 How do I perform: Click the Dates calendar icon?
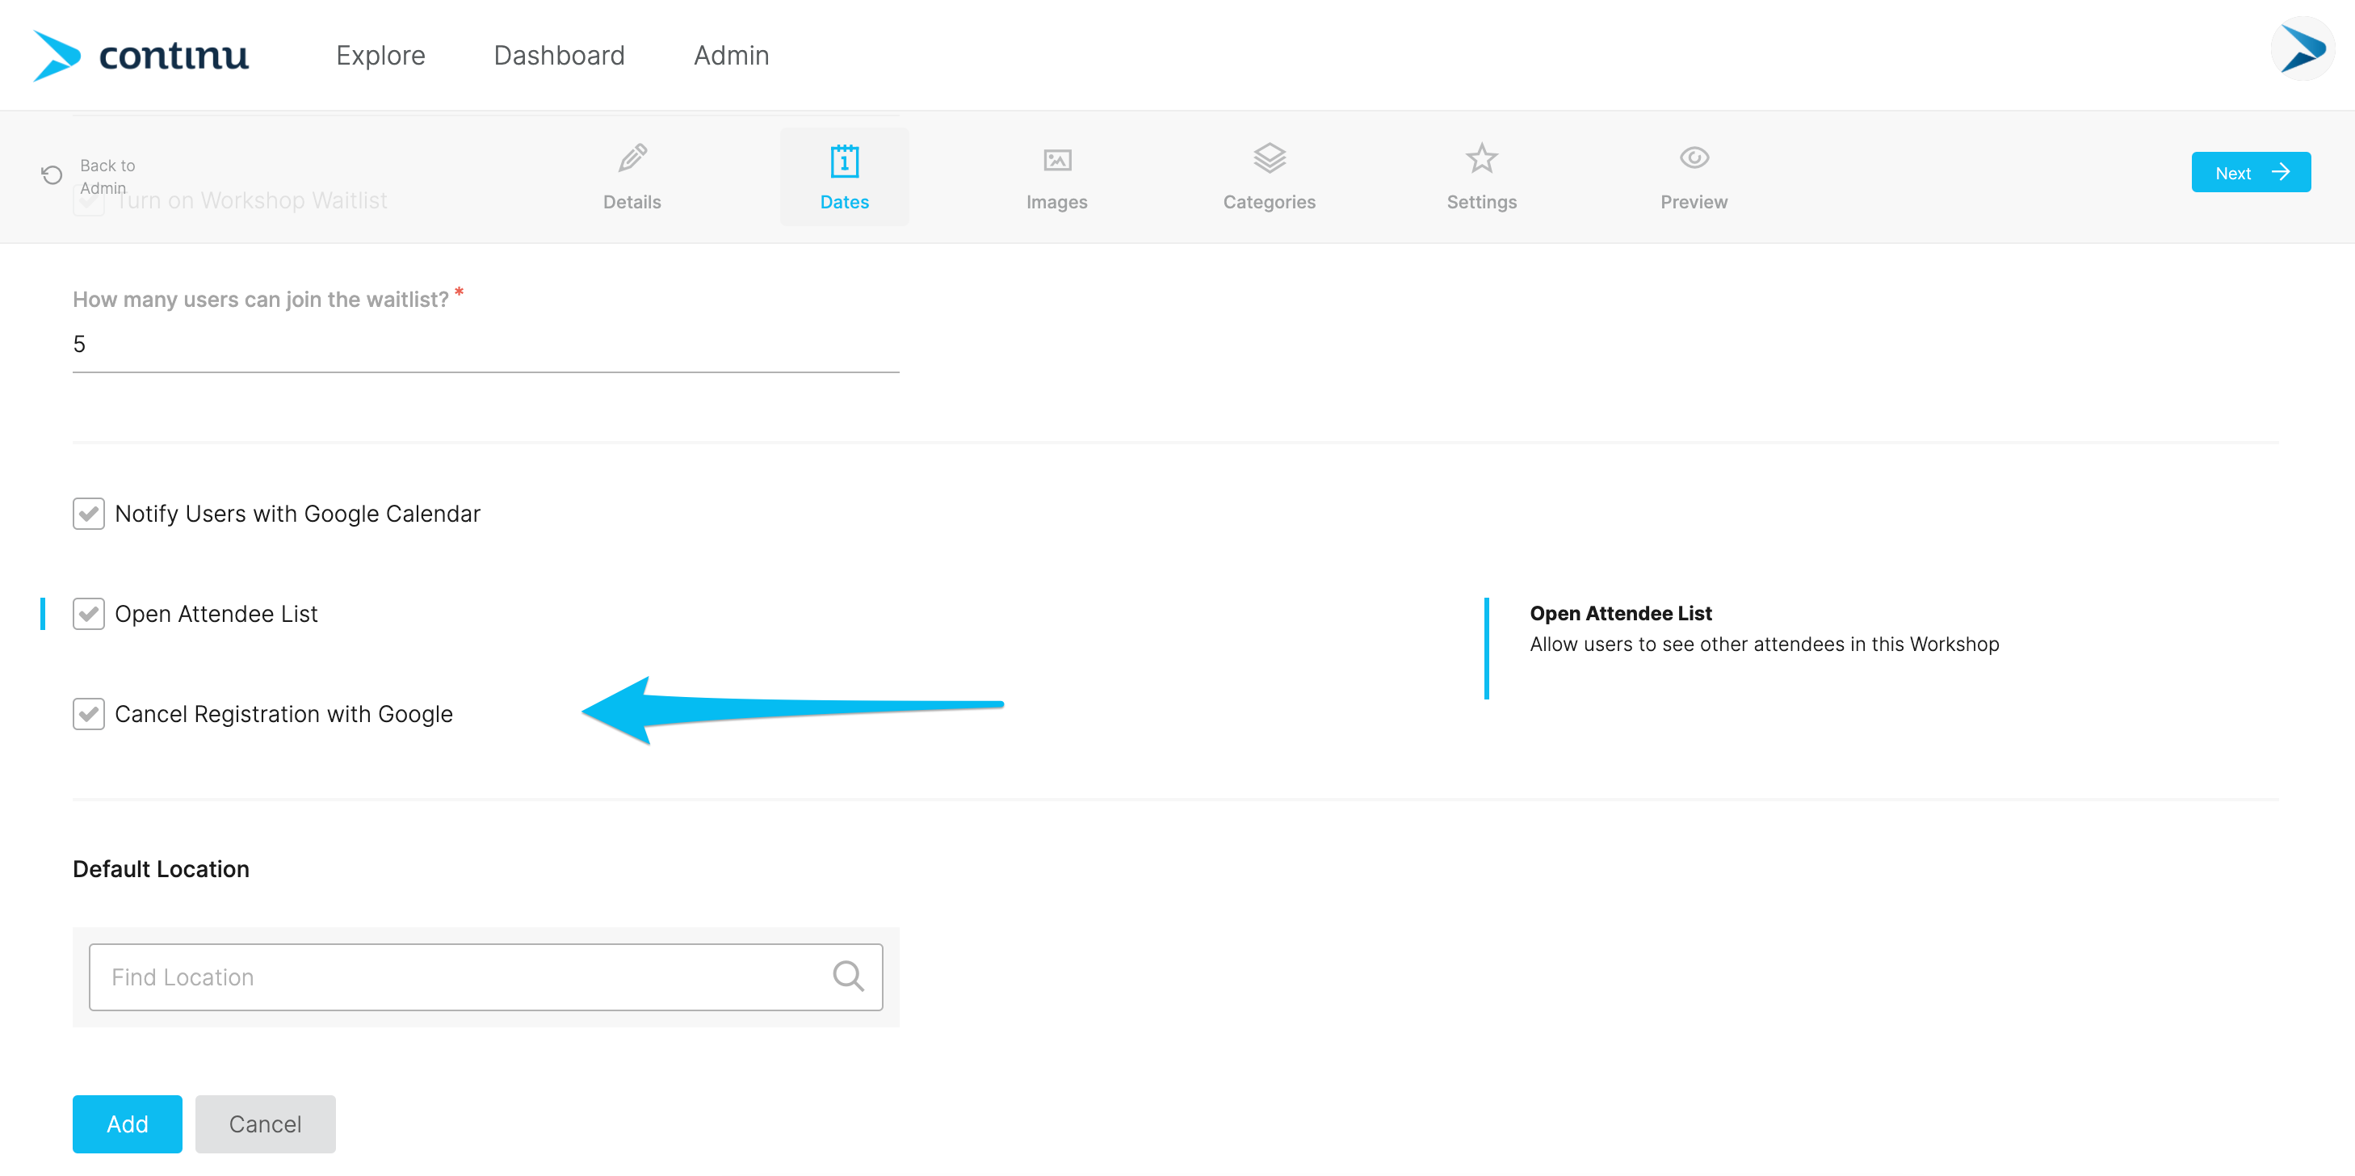tap(844, 160)
